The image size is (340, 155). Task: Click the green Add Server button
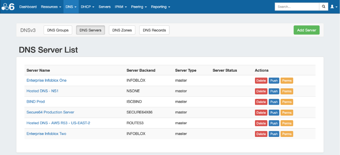tap(306, 30)
